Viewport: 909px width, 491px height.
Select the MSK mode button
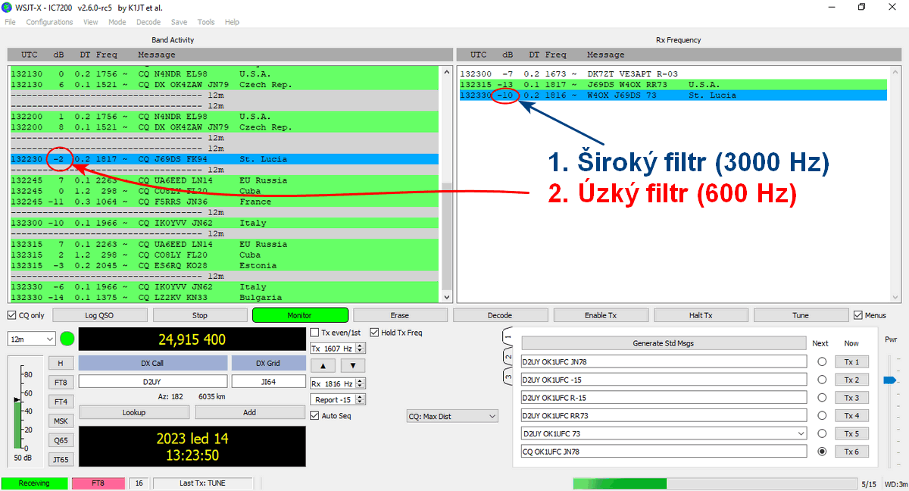point(60,421)
